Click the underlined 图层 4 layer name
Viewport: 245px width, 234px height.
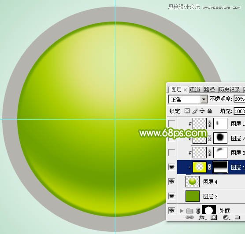[x=210, y=182]
